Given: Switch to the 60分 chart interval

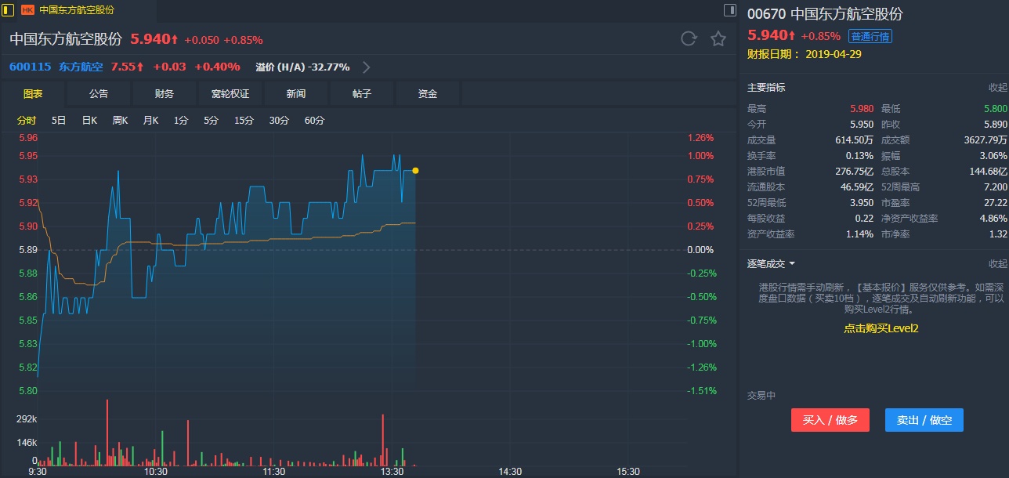Looking at the screenshot, I should click(314, 121).
